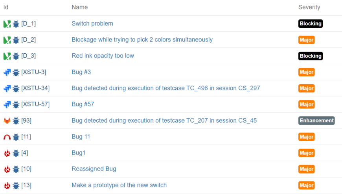Click the Major badge for Bug 11

pos(306,137)
